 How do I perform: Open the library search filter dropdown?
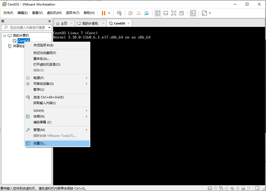49,27
